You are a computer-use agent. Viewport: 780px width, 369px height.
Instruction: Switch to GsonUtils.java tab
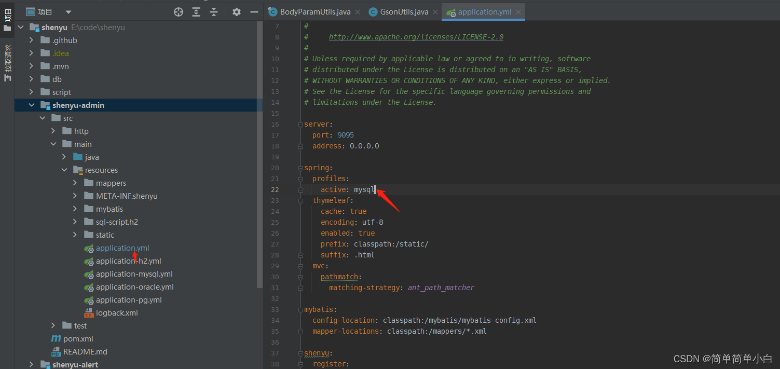(404, 12)
